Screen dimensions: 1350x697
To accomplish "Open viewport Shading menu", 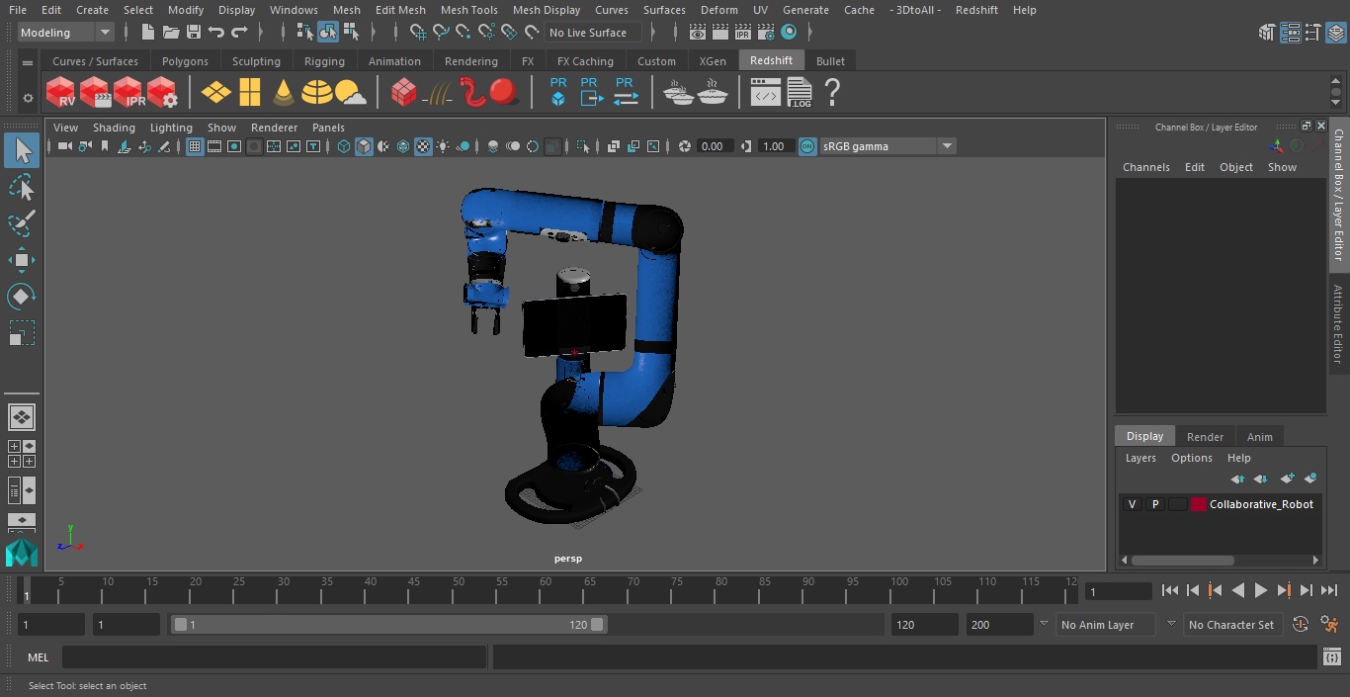I will 114,128.
